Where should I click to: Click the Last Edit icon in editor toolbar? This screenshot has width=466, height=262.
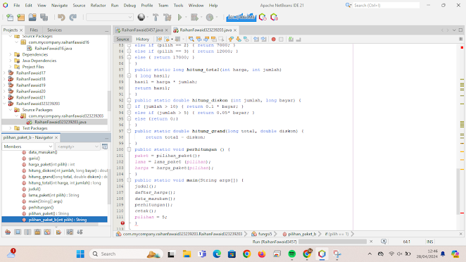(159, 39)
